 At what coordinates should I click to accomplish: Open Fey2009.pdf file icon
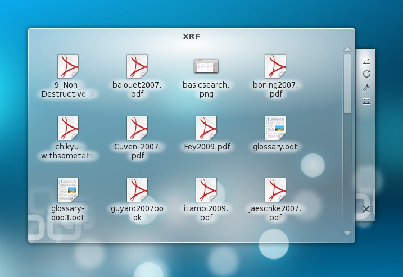[206, 128]
